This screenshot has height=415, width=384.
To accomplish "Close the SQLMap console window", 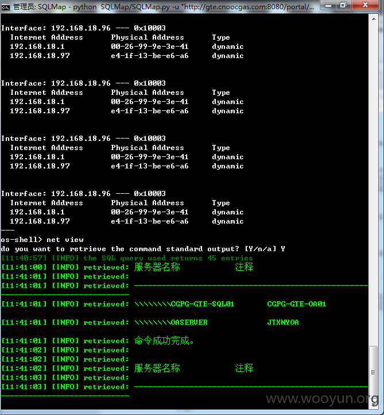I will tap(365, 5).
